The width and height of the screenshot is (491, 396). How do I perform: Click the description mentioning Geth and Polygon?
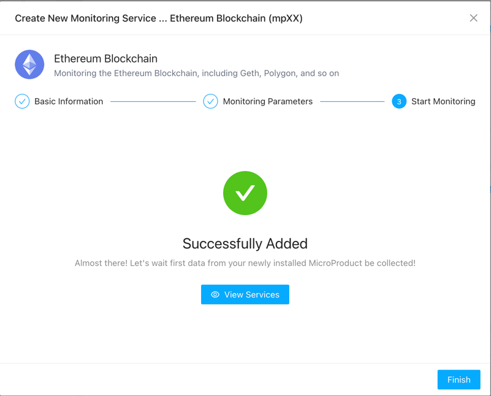[196, 74]
